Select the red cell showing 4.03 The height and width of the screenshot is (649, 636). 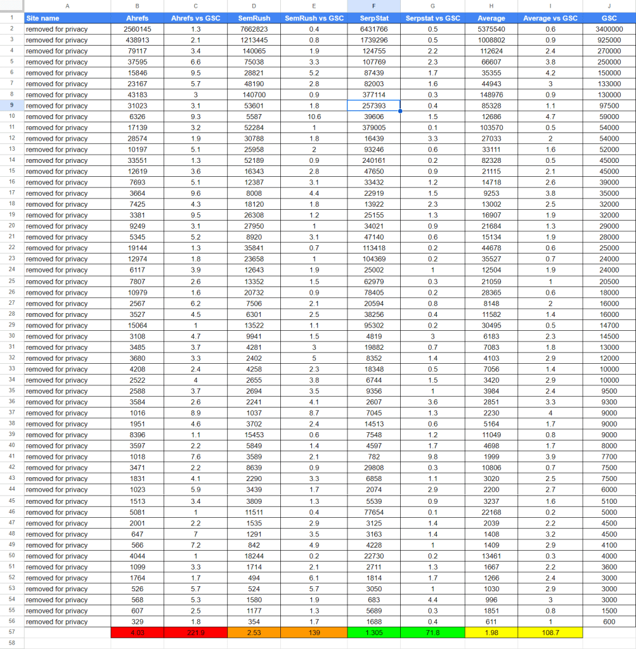click(137, 633)
